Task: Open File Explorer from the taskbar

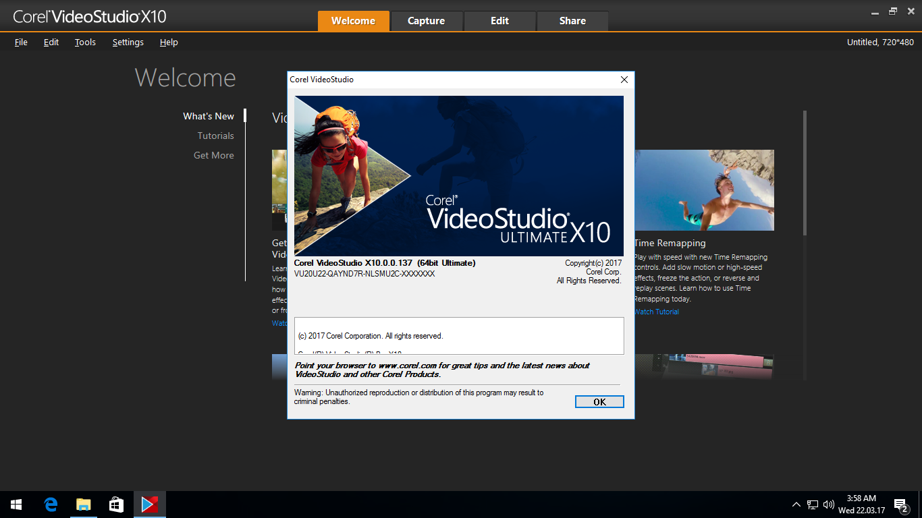Action: tap(83, 505)
